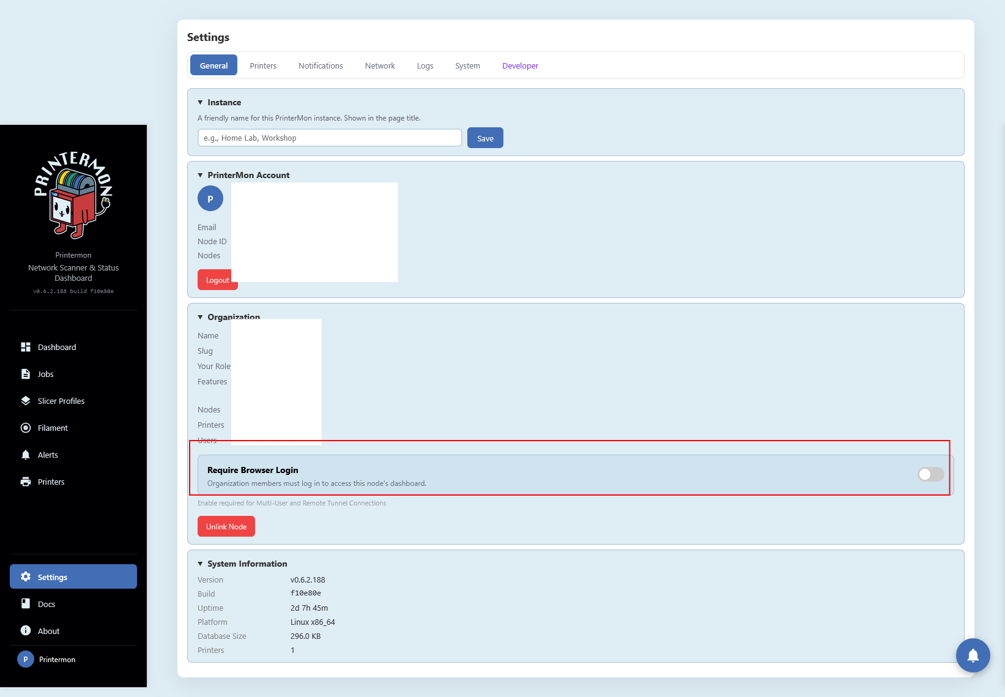Collapse the Organization section triangle
The width and height of the screenshot is (1005, 697).
point(201,317)
